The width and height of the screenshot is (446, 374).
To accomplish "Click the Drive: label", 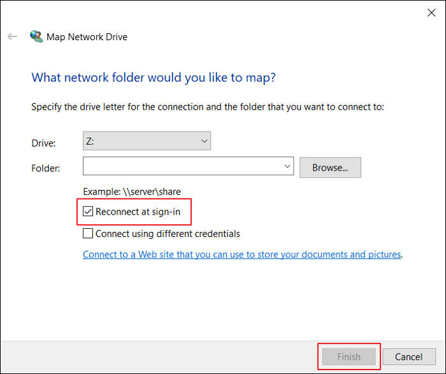I will pos(43,143).
